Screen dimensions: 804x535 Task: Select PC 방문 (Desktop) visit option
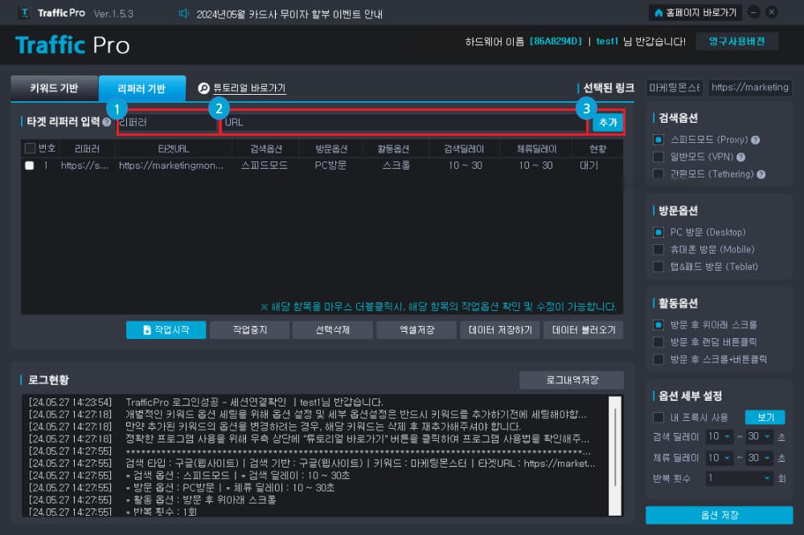click(x=658, y=232)
